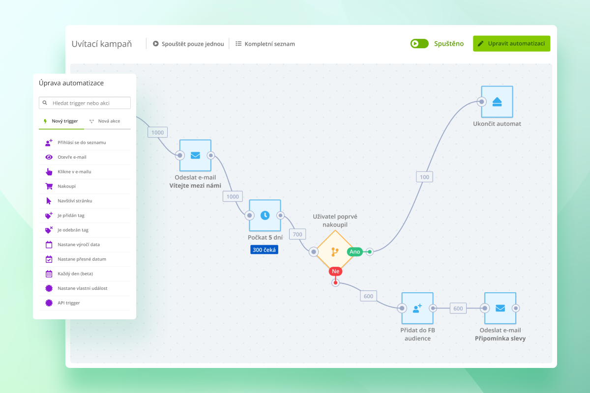
Task: Click the calendar grid icon for Každý den (beta)
Action: pyautogui.click(x=49, y=274)
